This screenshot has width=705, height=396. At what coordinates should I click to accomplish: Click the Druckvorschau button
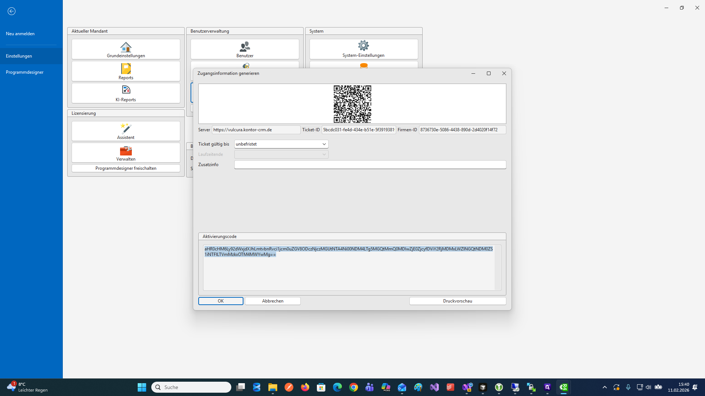458,301
